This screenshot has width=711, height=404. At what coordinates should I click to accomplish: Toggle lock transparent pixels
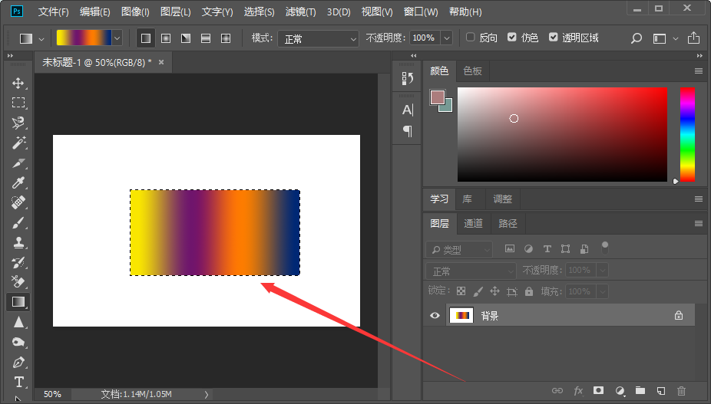coord(461,291)
